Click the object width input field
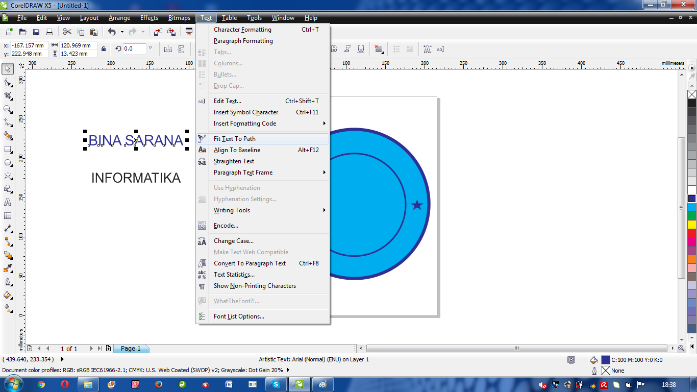This screenshot has width=697, height=392. [79, 45]
